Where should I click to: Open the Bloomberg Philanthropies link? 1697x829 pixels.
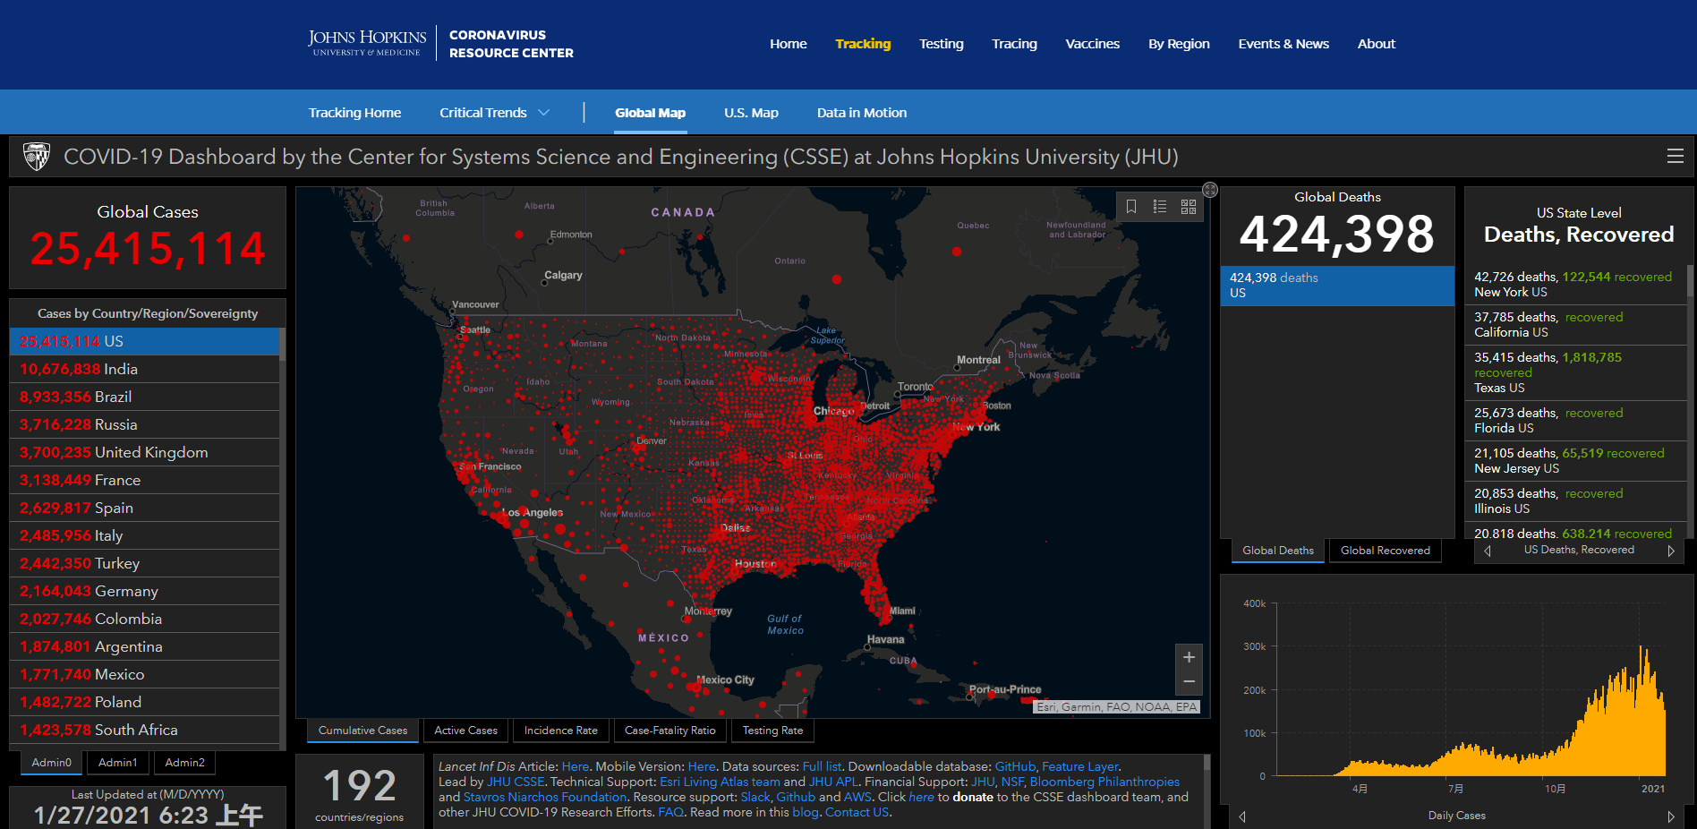pos(1104,782)
